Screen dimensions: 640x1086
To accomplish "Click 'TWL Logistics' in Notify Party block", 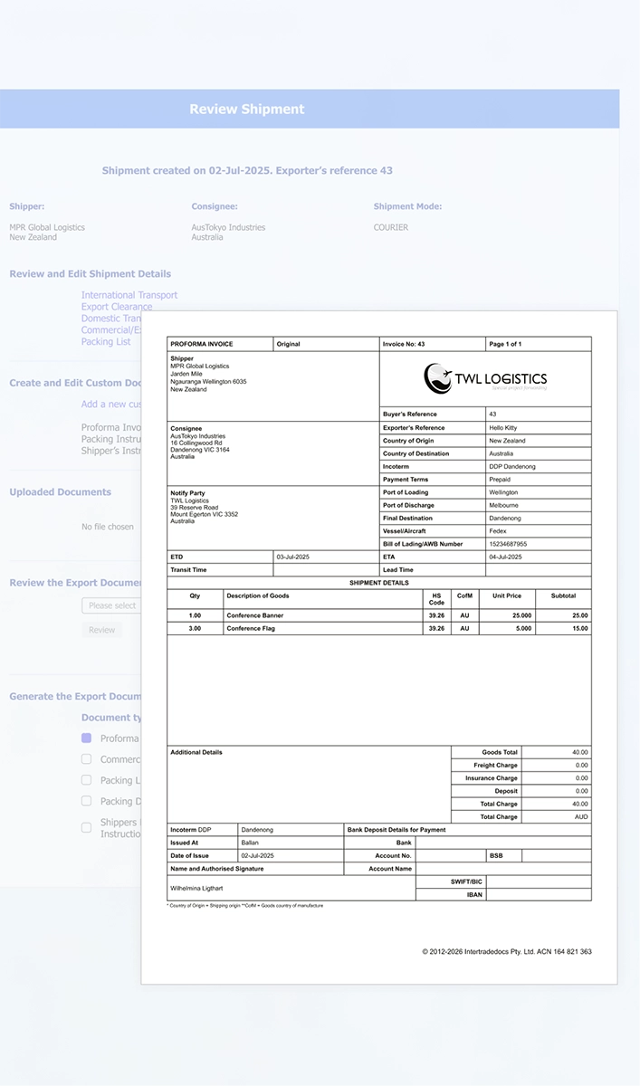I will pyautogui.click(x=189, y=500).
